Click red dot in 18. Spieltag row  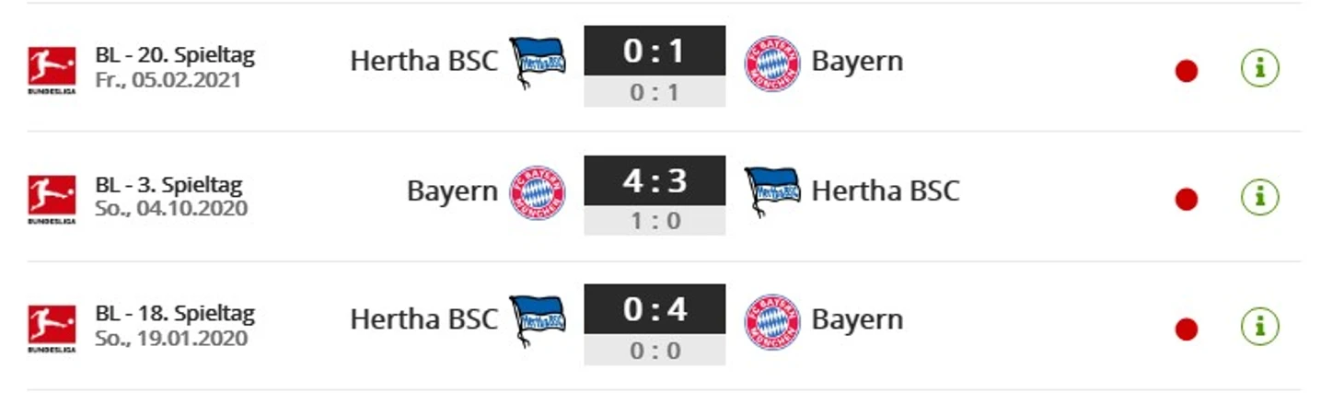point(1187,329)
